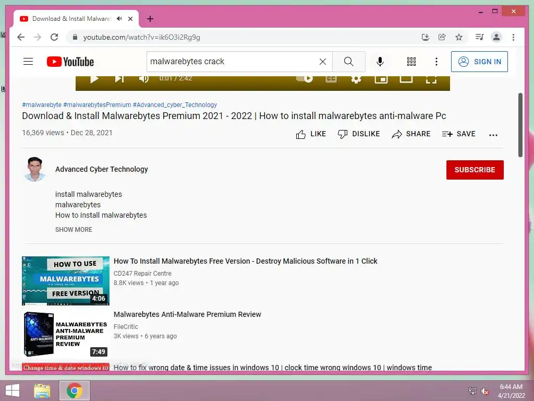
Task: Visit CD247 Repair Centre channel
Action: point(142,274)
